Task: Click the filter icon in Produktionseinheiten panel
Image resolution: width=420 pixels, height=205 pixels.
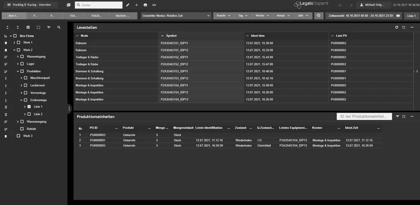Action: click(x=398, y=117)
